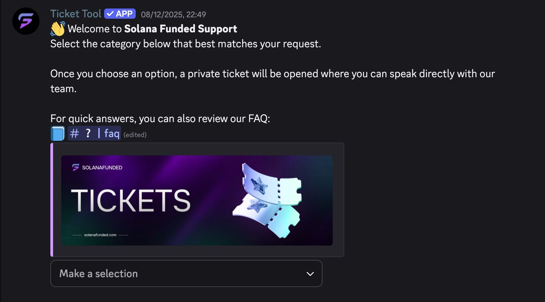Click the waving hand emoji

click(57, 29)
